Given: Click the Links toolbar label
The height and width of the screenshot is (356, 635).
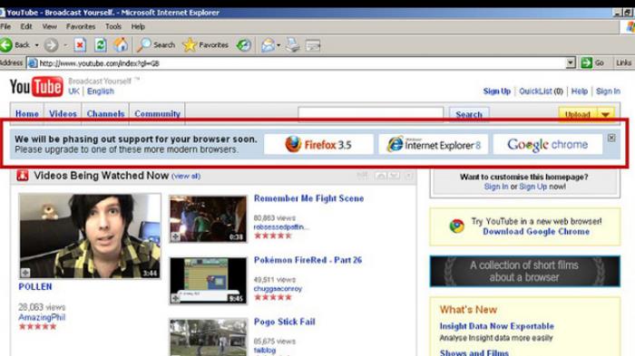Looking at the screenshot, I should (x=624, y=63).
